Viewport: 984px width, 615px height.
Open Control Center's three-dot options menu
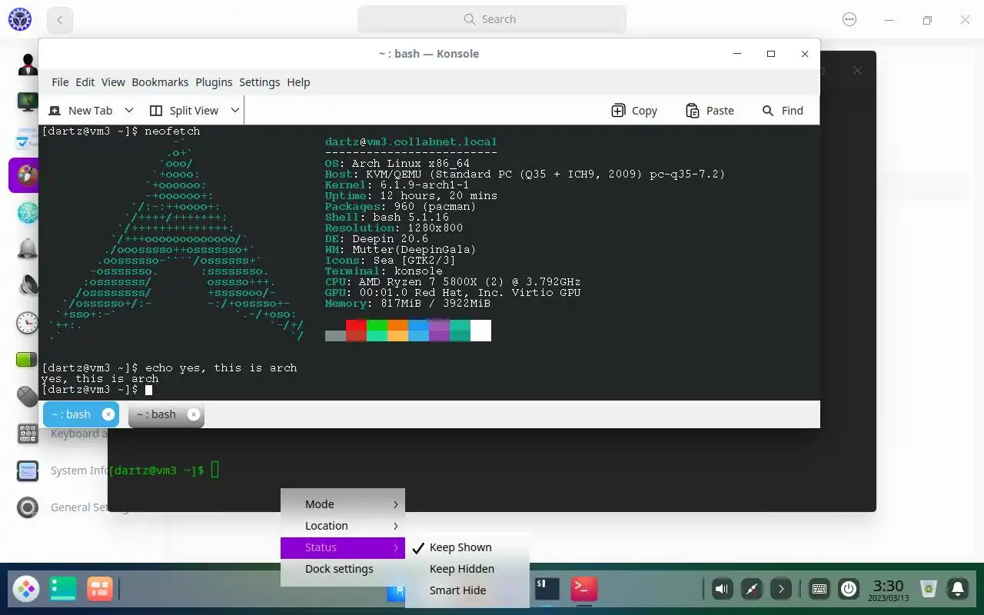tap(849, 20)
